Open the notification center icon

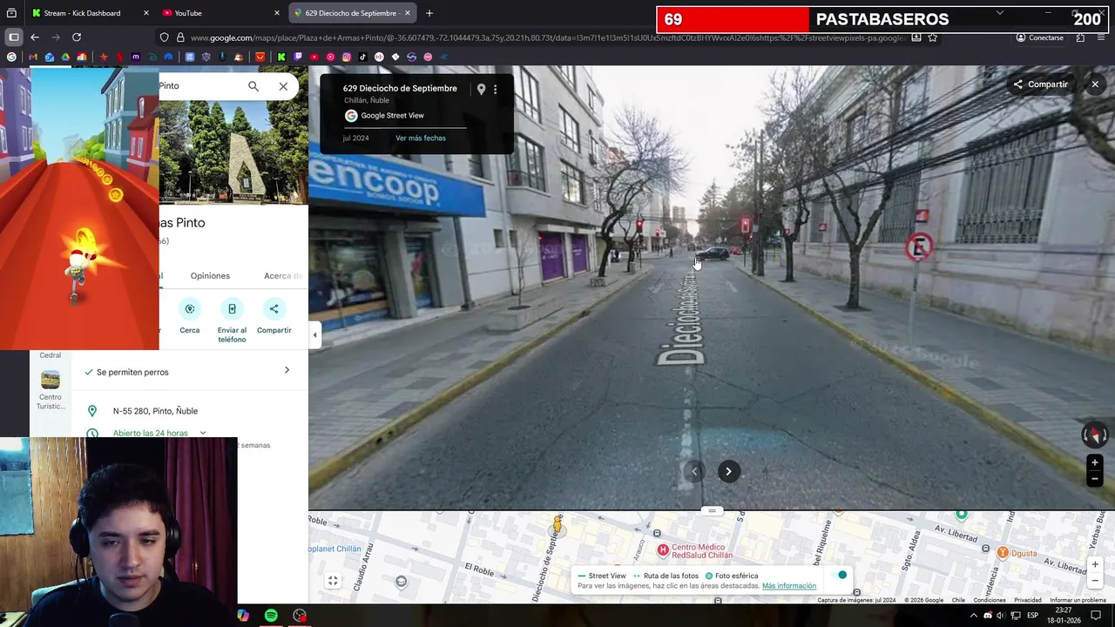pos(1096,616)
